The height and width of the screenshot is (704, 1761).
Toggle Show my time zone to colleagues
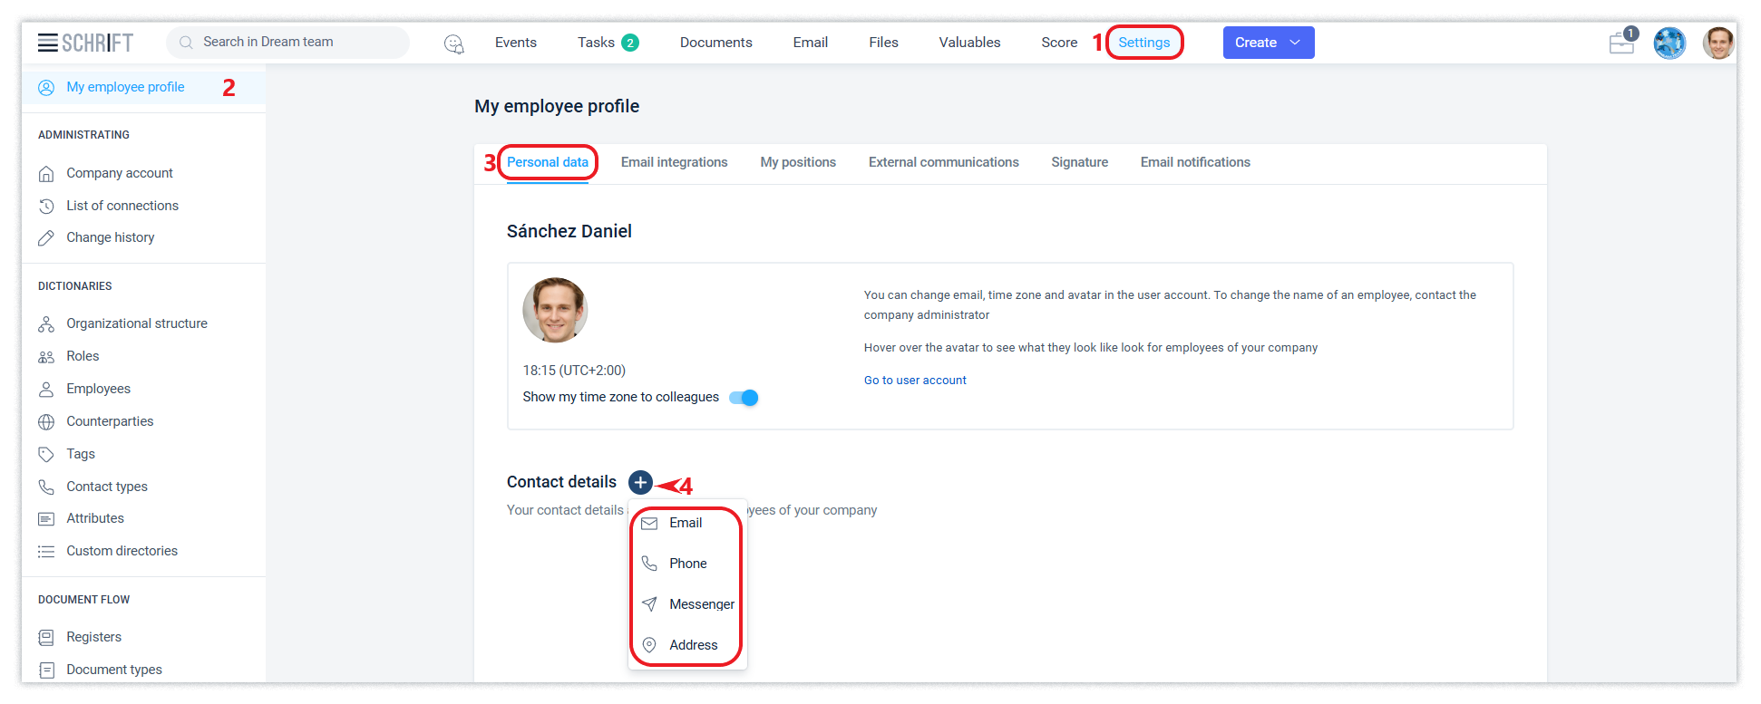744,398
